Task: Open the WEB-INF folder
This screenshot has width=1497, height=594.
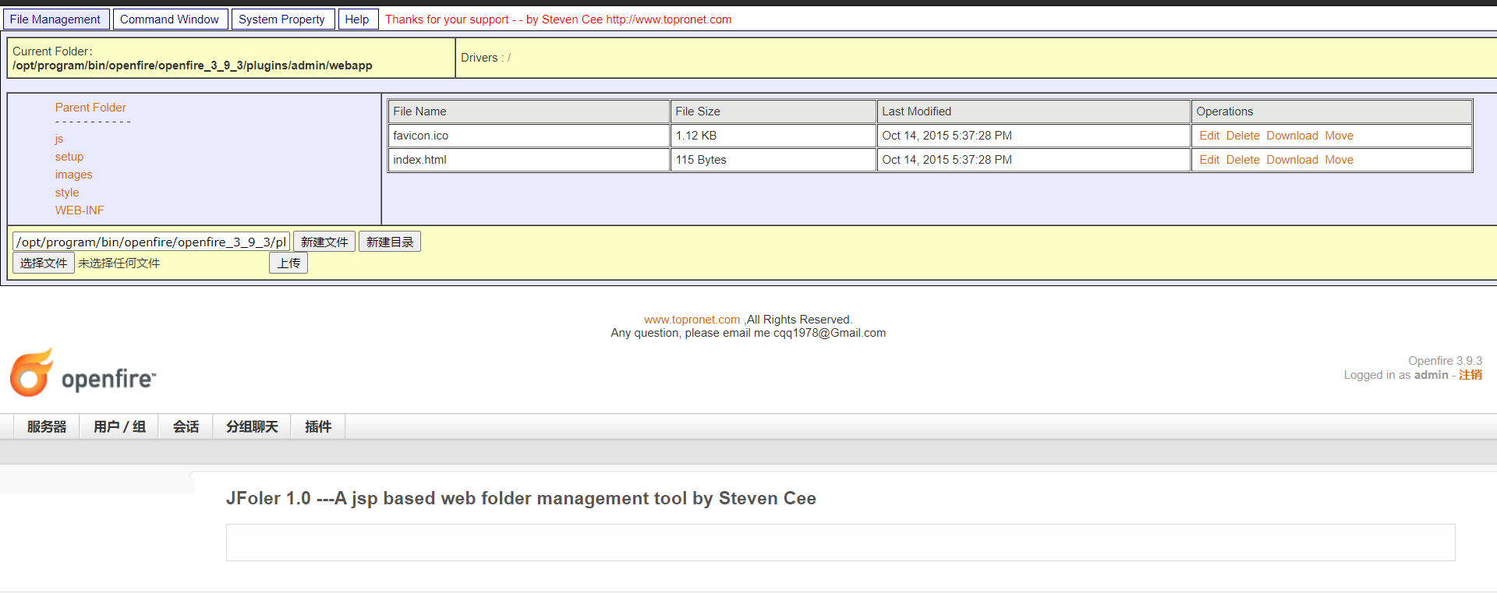Action: [80, 210]
